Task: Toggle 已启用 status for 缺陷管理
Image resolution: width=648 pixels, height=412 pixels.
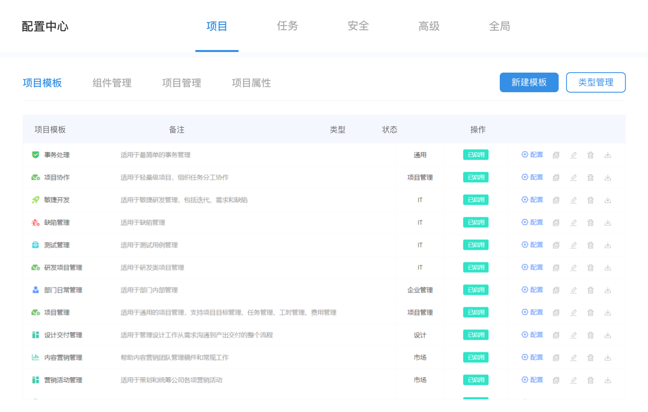Action: tap(476, 223)
